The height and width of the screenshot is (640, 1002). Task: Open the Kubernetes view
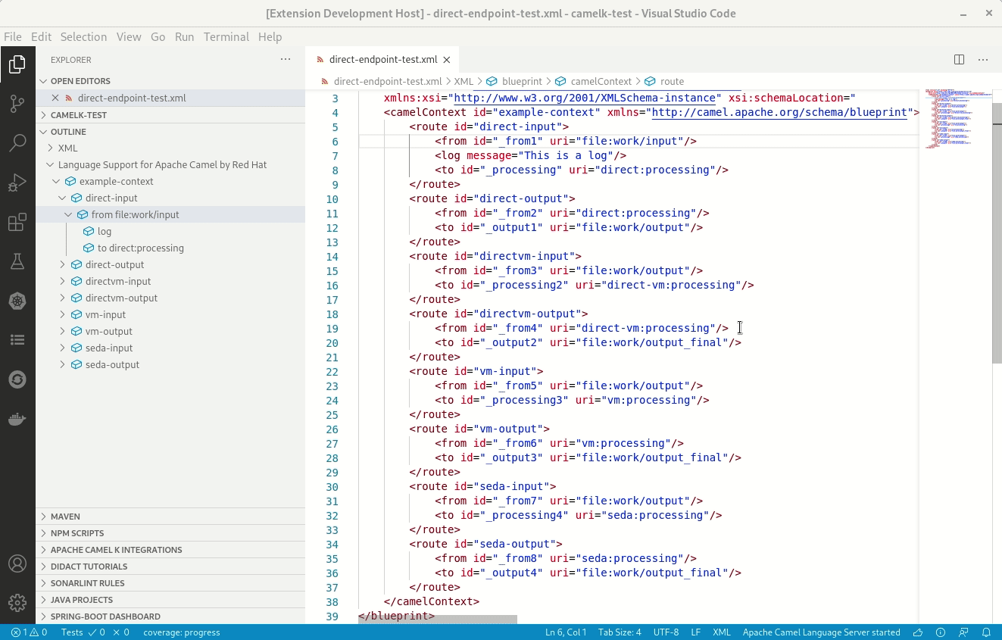tap(18, 301)
